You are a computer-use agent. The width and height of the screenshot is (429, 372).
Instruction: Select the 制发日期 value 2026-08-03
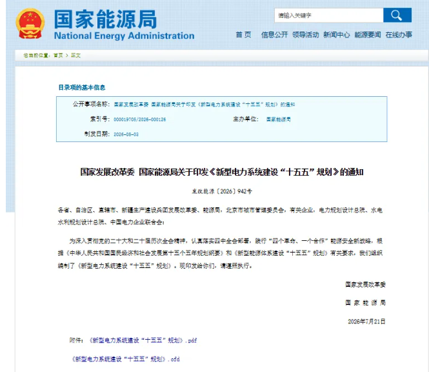[x=126, y=134]
